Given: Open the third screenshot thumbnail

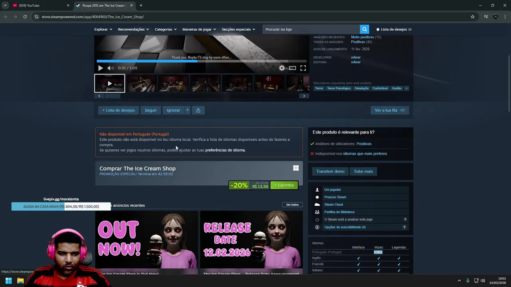Looking at the screenshot, I should (x=174, y=83).
